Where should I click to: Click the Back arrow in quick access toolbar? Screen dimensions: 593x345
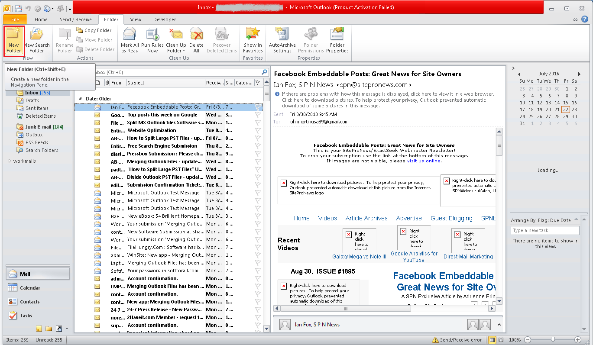37,8
